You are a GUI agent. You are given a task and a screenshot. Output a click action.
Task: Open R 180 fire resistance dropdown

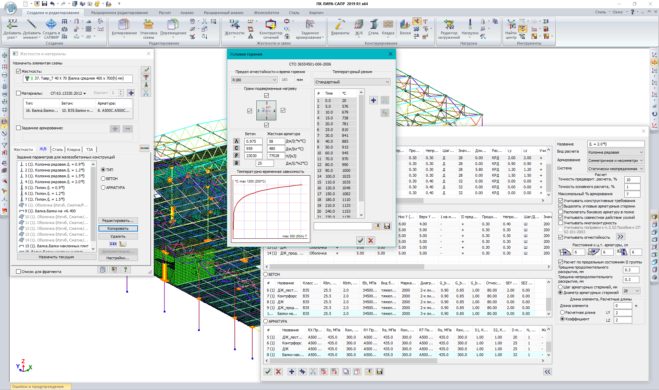(254, 80)
